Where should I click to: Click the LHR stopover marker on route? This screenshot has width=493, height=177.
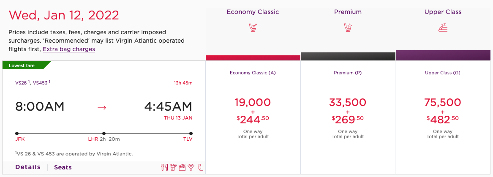(104, 133)
